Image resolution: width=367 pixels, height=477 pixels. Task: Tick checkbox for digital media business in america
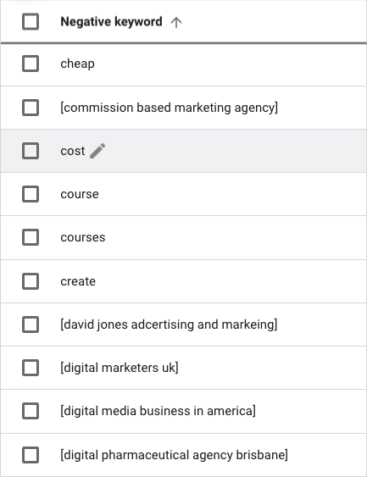[x=31, y=411]
